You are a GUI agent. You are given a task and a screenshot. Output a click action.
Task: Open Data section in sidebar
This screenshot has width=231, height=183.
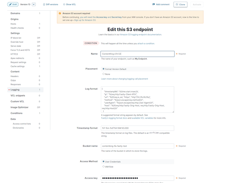(13, 119)
